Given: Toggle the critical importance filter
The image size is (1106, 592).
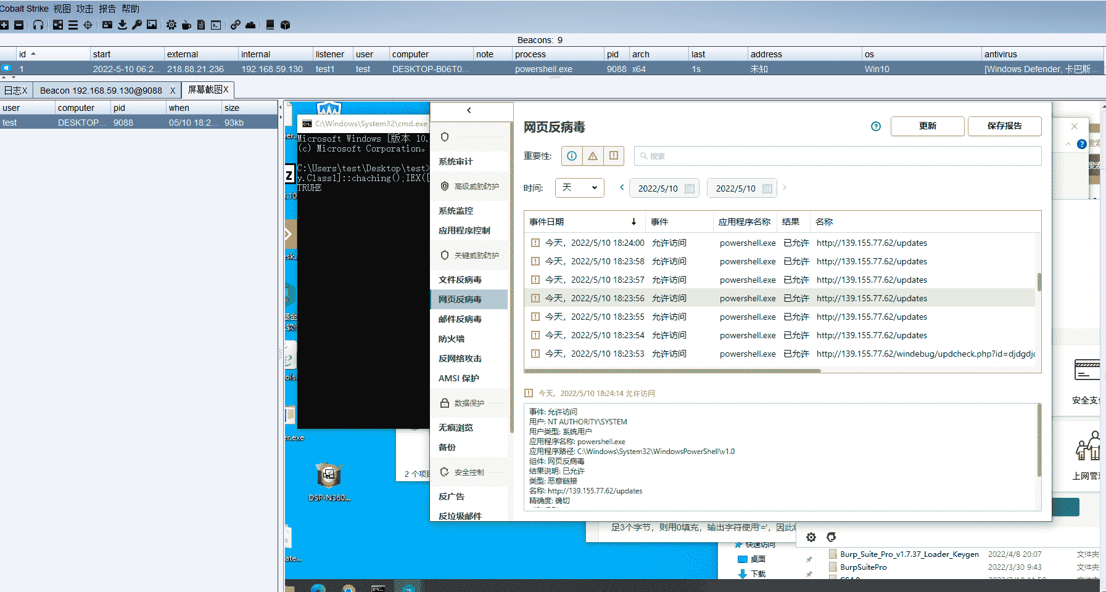Looking at the screenshot, I should (x=614, y=156).
